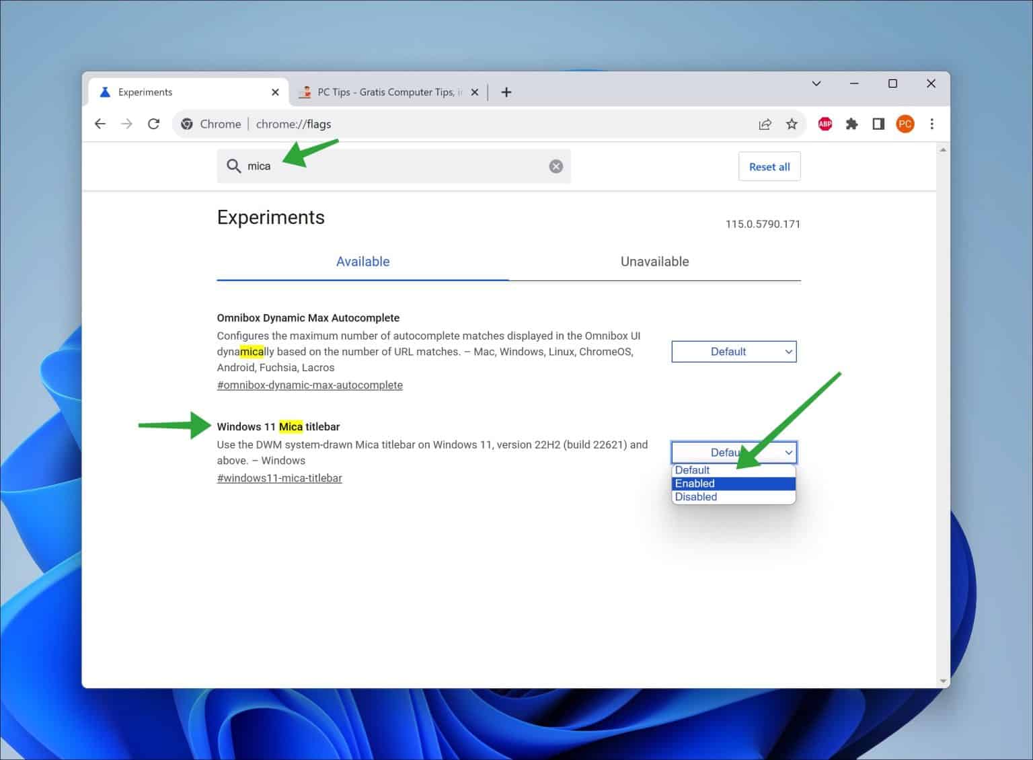Open the #windows11-mica-titlebar link

[279, 478]
